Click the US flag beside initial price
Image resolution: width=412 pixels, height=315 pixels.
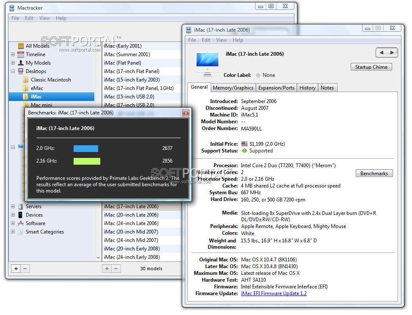pos(244,144)
